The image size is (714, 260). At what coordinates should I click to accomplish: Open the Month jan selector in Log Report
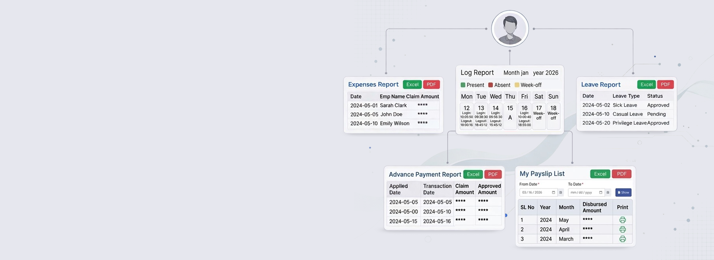pos(516,73)
